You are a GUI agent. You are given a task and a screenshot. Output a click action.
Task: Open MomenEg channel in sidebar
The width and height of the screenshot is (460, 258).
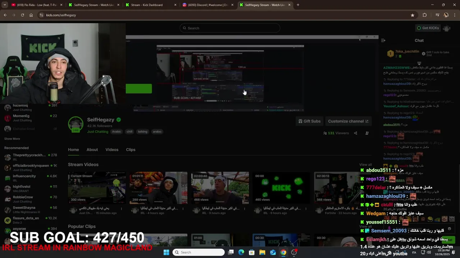click(x=31, y=118)
